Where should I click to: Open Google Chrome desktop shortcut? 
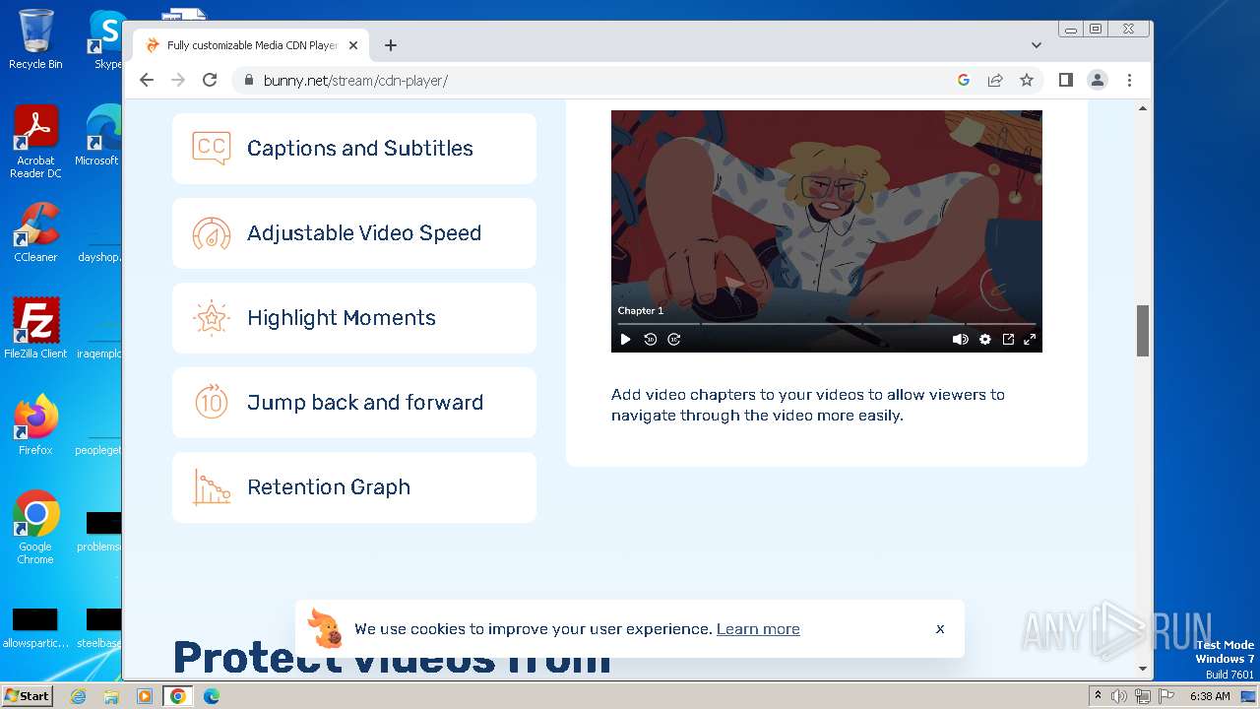pyautogui.click(x=35, y=528)
